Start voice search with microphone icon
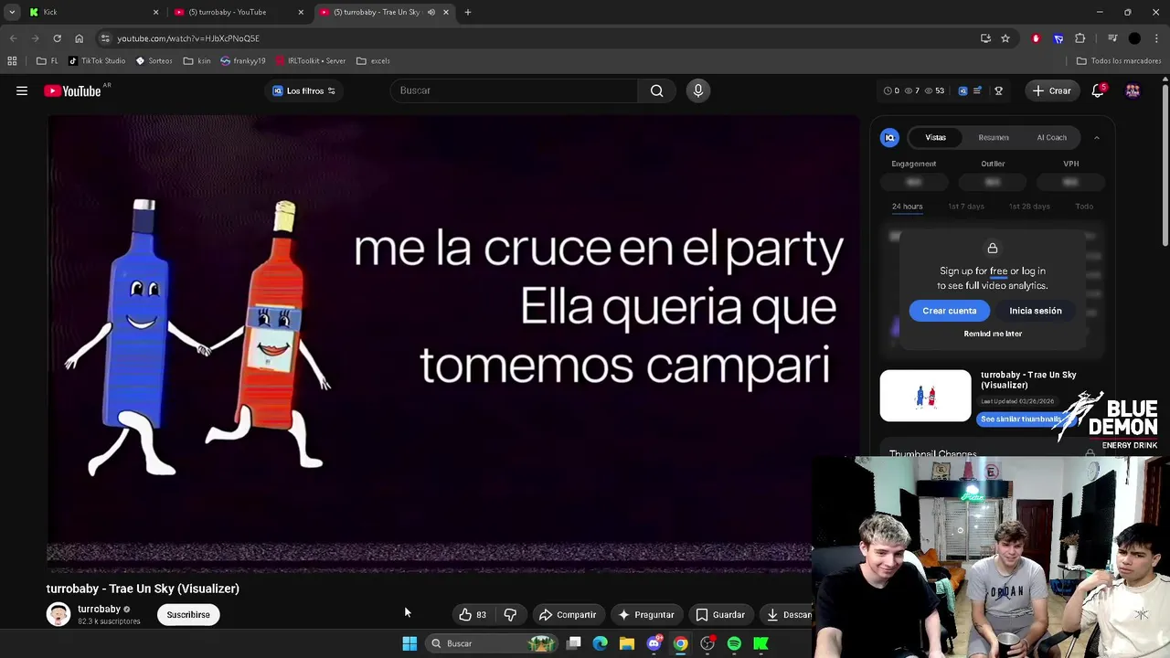 pos(697,90)
